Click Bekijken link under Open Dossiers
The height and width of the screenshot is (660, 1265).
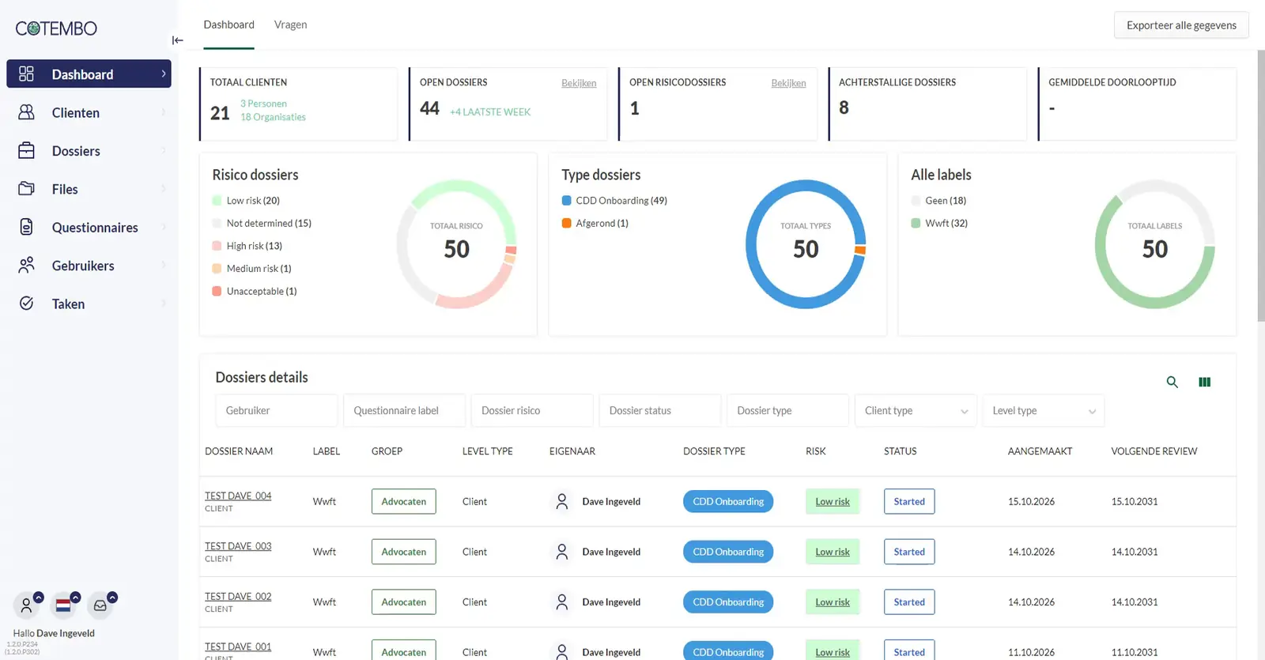click(x=579, y=83)
